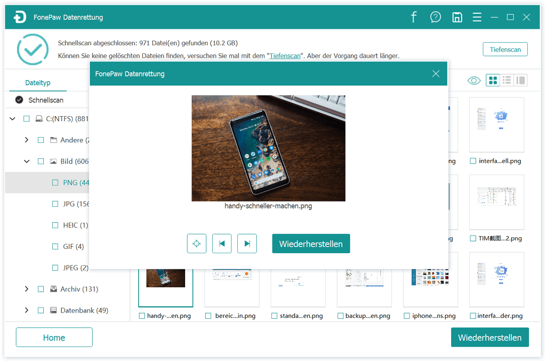Viewport: 546px width, 362px height.
Task: Collapse the Bild tree node
Action: click(27, 162)
